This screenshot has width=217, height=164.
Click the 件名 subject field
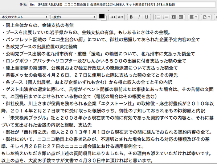pos(122,5)
